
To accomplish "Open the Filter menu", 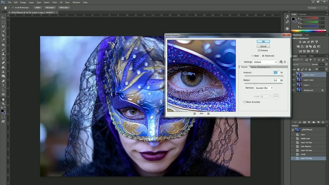I will pos(54,2).
